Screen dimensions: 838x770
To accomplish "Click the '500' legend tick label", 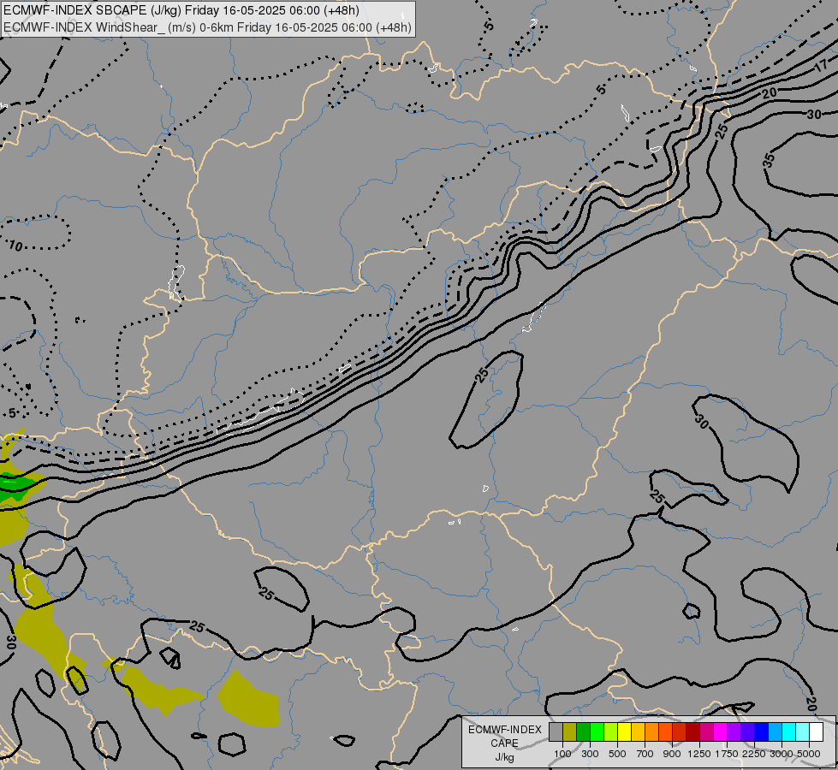I will tap(617, 754).
